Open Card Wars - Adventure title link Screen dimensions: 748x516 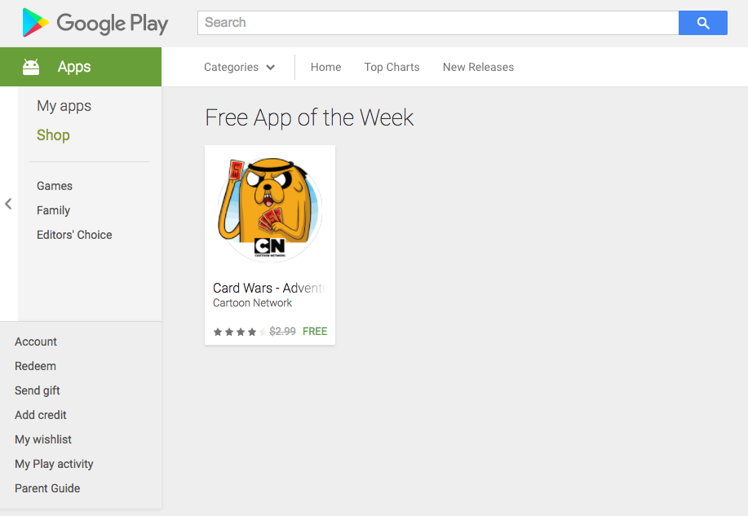pyautogui.click(x=269, y=288)
